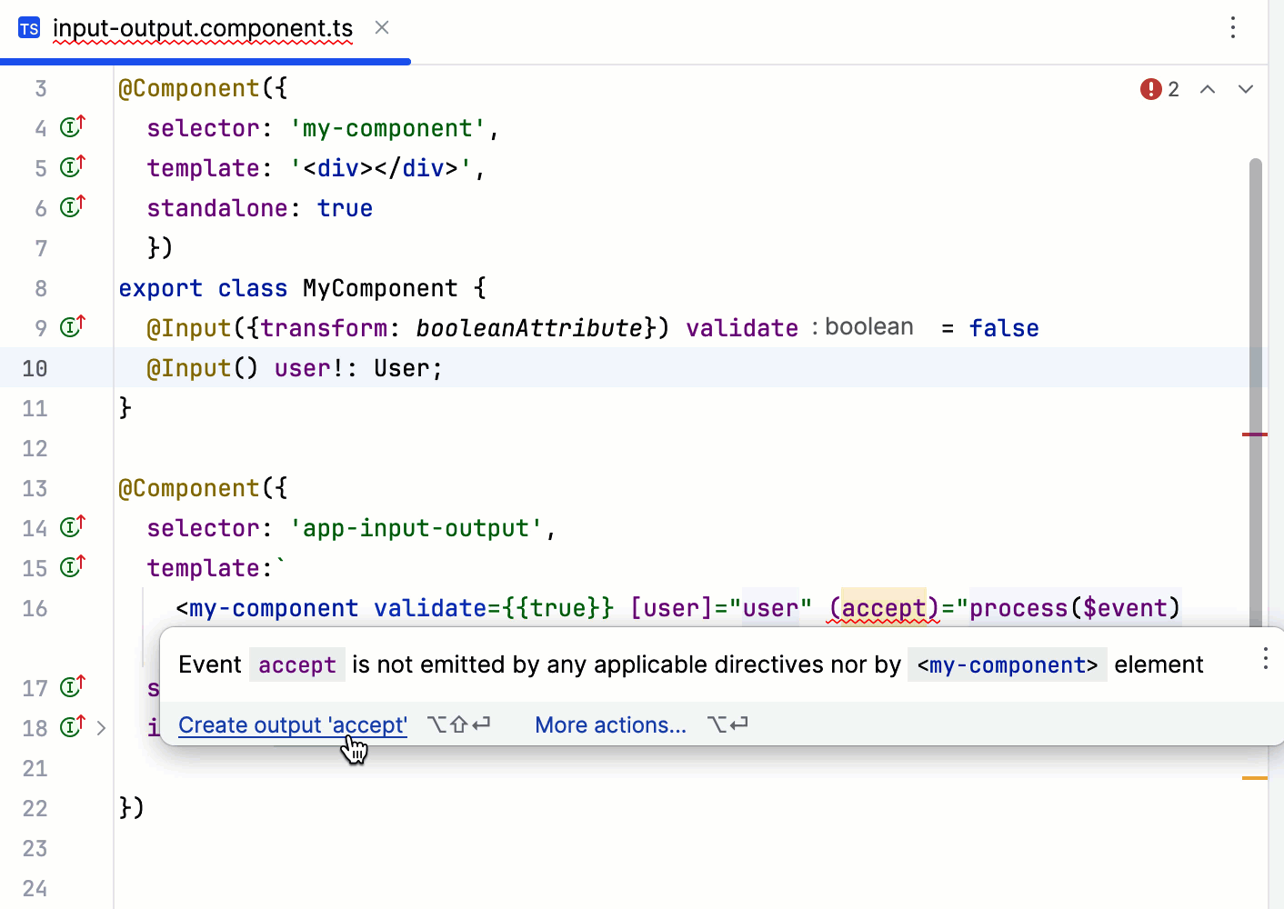The width and height of the screenshot is (1284, 909).
Task: Click the editor scrollbar thumb
Action: click(1255, 273)
